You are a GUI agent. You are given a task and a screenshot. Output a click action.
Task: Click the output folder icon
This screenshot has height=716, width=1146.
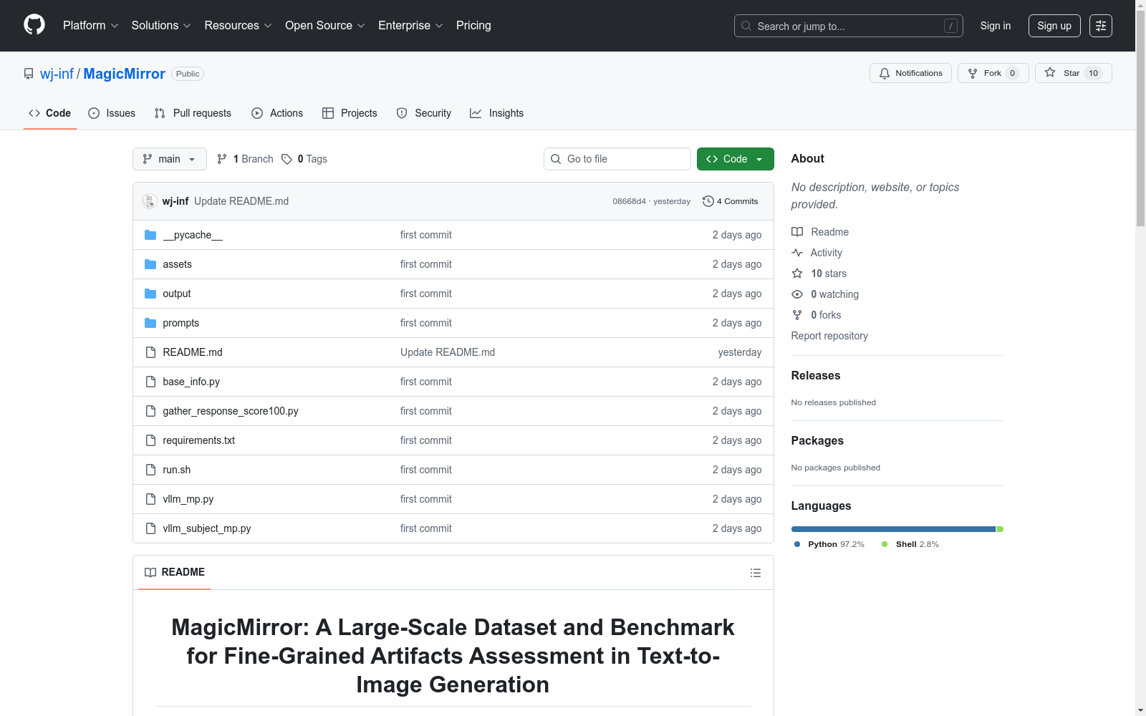(150, 294)
